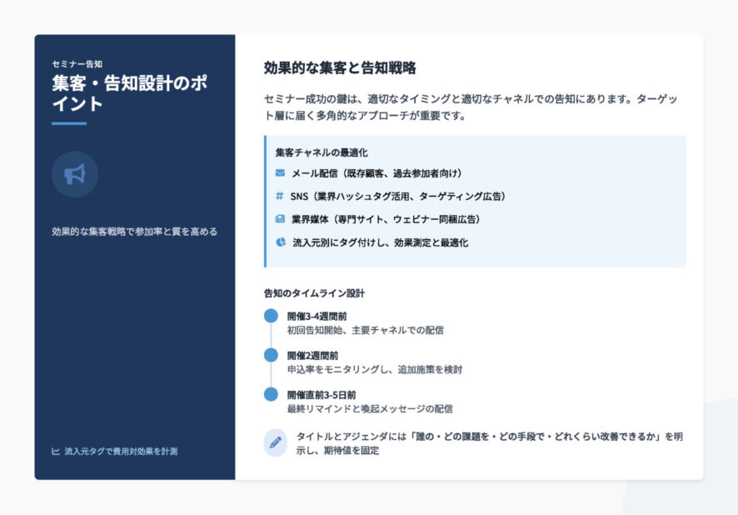This screenshot has width=738, height=515.
Task: Click the セミナー告知 label
Action: coord(77,63)
